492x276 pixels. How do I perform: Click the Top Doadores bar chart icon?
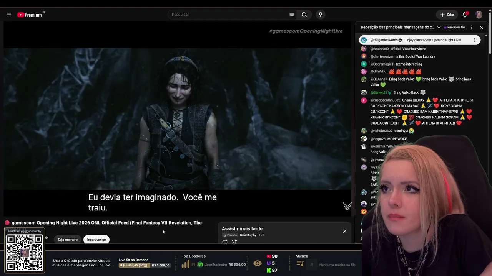coord(185,264)
